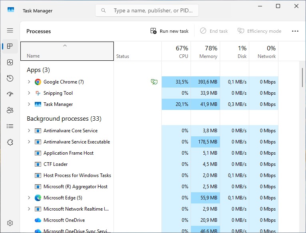Open the Users sidebar tab

[10, 110]
